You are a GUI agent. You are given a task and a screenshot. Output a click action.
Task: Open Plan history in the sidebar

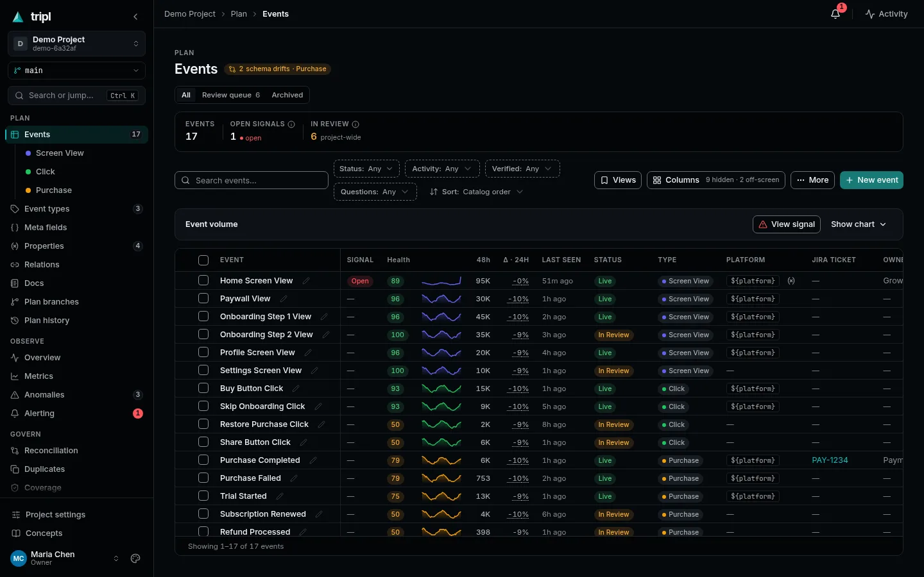(x=76, y=321)
